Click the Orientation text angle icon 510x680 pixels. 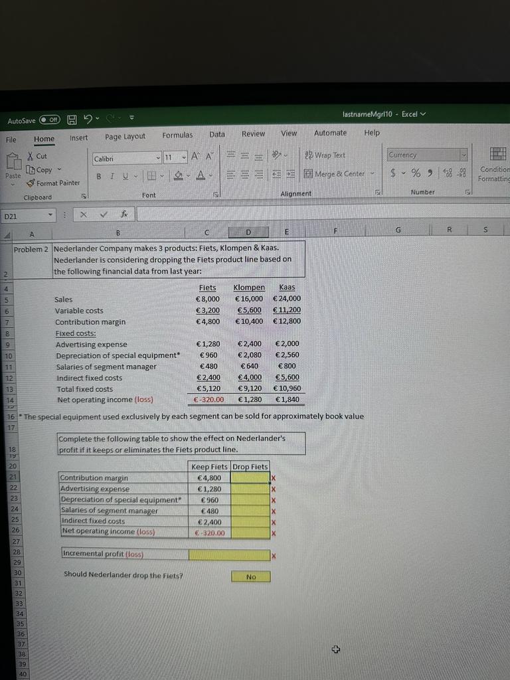[277, 155]
